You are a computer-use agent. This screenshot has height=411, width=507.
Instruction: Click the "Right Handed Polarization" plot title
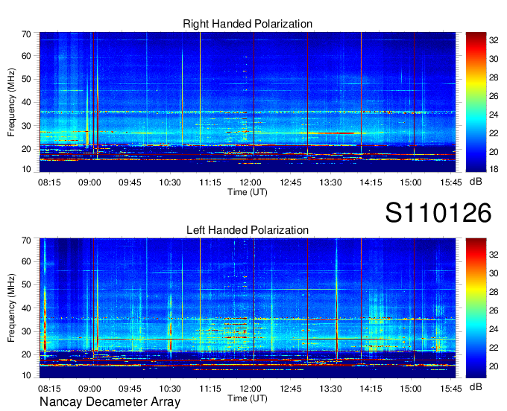(x=248, y=24)
